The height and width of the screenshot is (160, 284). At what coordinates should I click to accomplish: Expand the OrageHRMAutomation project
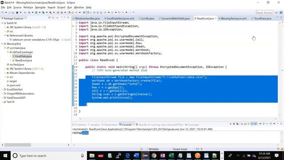click(x=2, y=94)
